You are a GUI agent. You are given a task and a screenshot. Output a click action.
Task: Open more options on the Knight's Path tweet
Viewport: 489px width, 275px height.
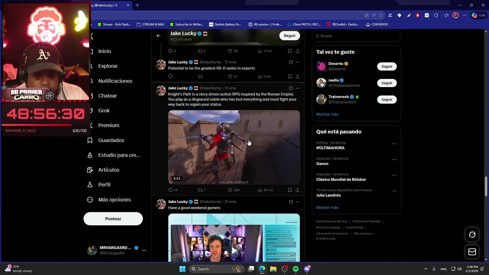(297, 88)
